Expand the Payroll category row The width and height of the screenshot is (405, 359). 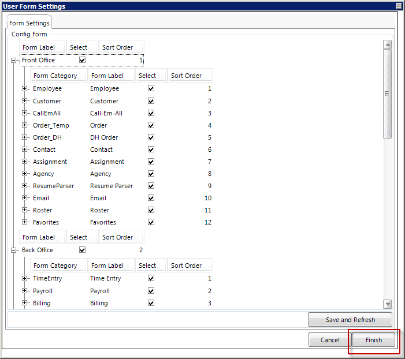click(x=24, y=291)
